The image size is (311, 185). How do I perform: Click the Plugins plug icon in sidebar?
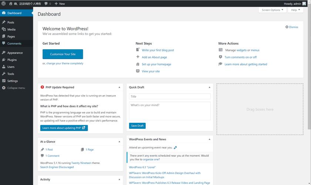click(4, 60)
